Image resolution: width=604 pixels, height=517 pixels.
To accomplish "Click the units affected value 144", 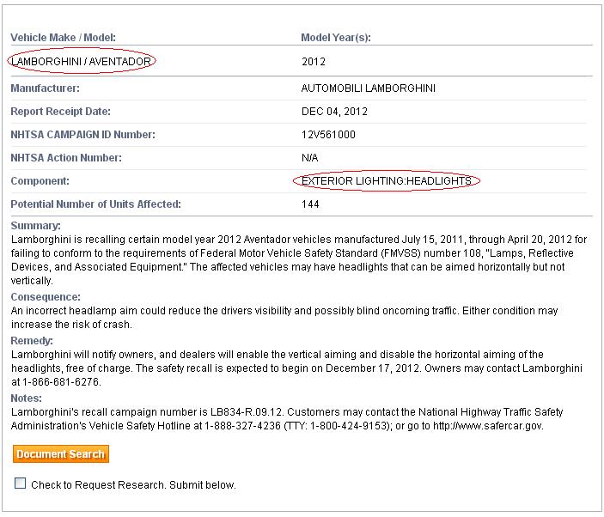I will (310, 204).
